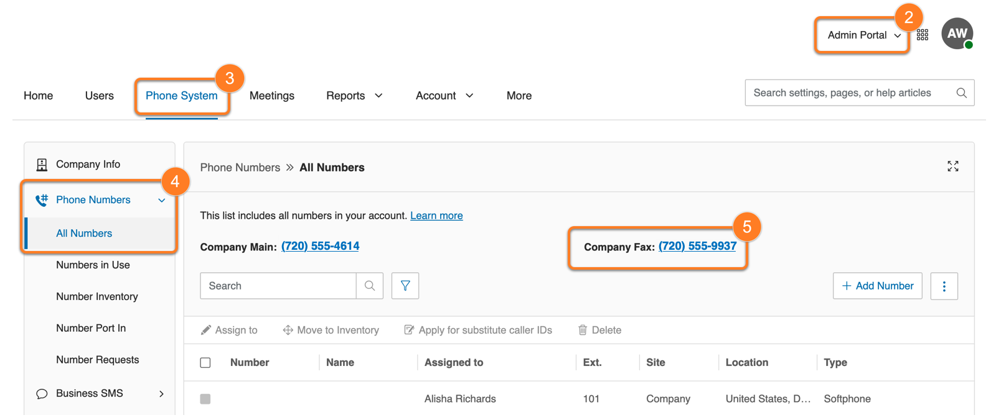
Task: Click the magnifier icon in the table search
Action: pos(370,286)
